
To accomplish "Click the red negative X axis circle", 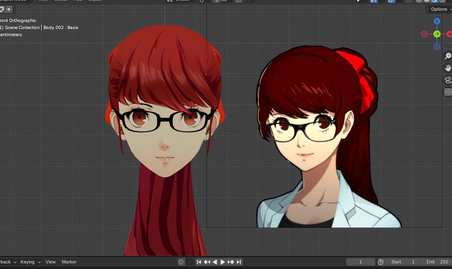I will point(424,34).
